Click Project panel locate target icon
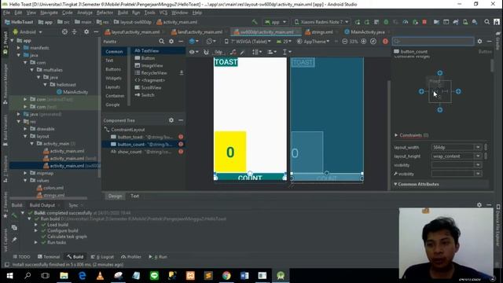This screenshot has height=283, width=503. (x=64, y=31)
